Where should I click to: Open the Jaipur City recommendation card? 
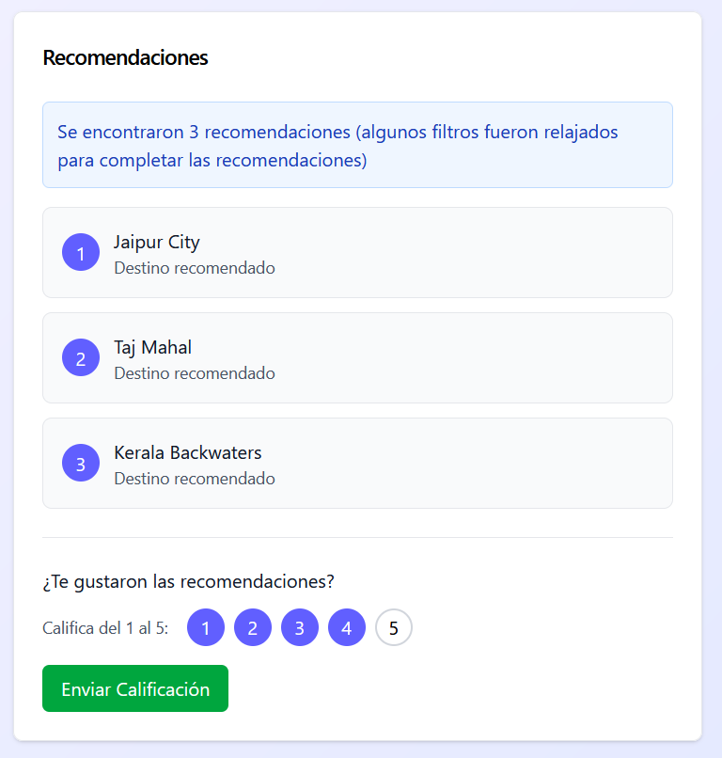pos(357,252)
